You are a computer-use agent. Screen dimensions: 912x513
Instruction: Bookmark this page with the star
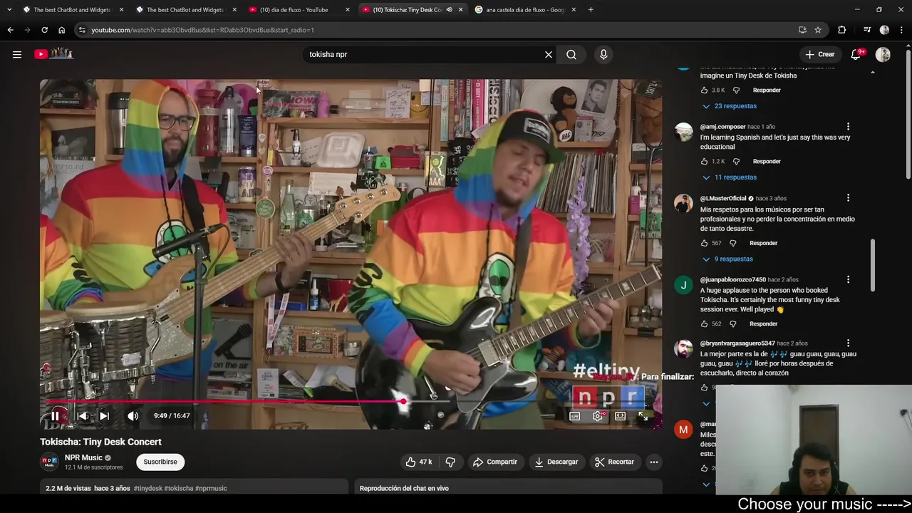tap(818, 30)
